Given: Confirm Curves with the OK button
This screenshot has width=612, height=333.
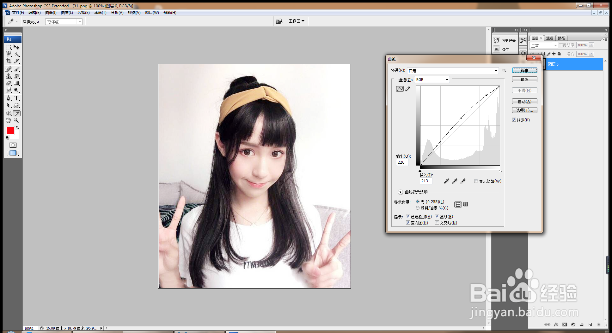Looking at the screenshot, I should tap(525, 71).
